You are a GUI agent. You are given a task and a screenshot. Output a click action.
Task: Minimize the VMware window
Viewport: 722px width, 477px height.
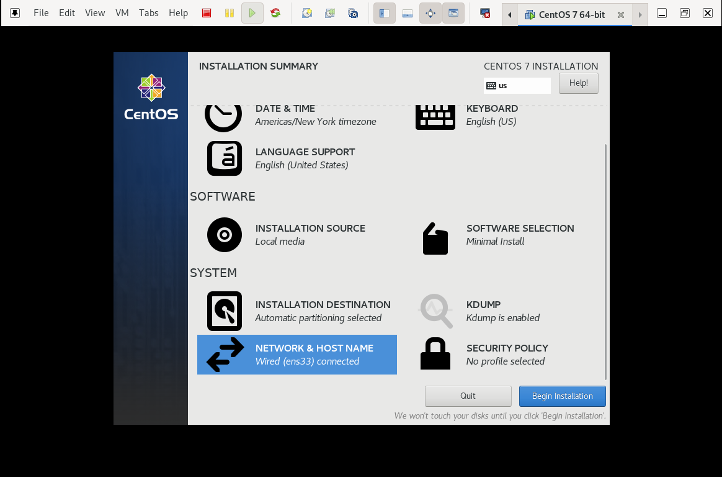pyautogui.click(x=662, y=13)
